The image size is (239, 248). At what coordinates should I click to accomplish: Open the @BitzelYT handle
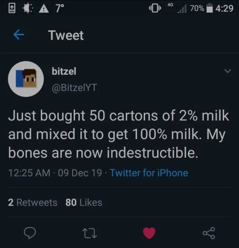(x=74, y=87)
